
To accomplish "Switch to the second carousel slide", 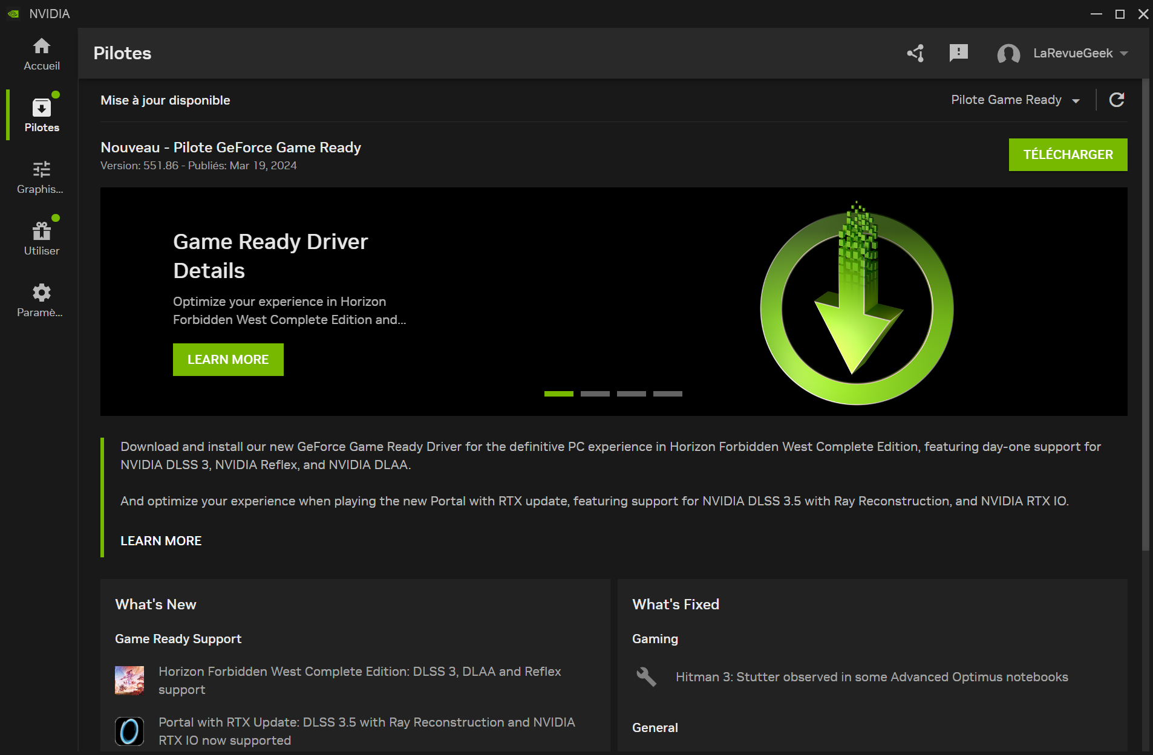I will (595, 394).
